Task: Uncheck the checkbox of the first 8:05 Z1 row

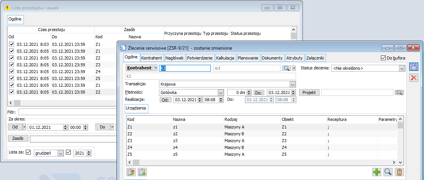Action: click(11, 51)
